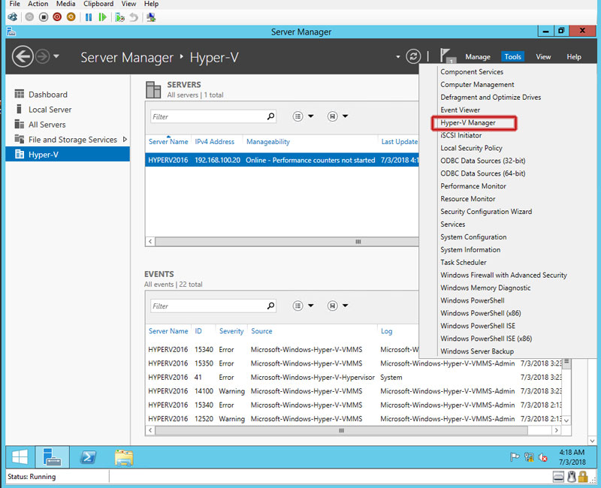
Task: Open the File menu
Action: (x=14, y=4)
